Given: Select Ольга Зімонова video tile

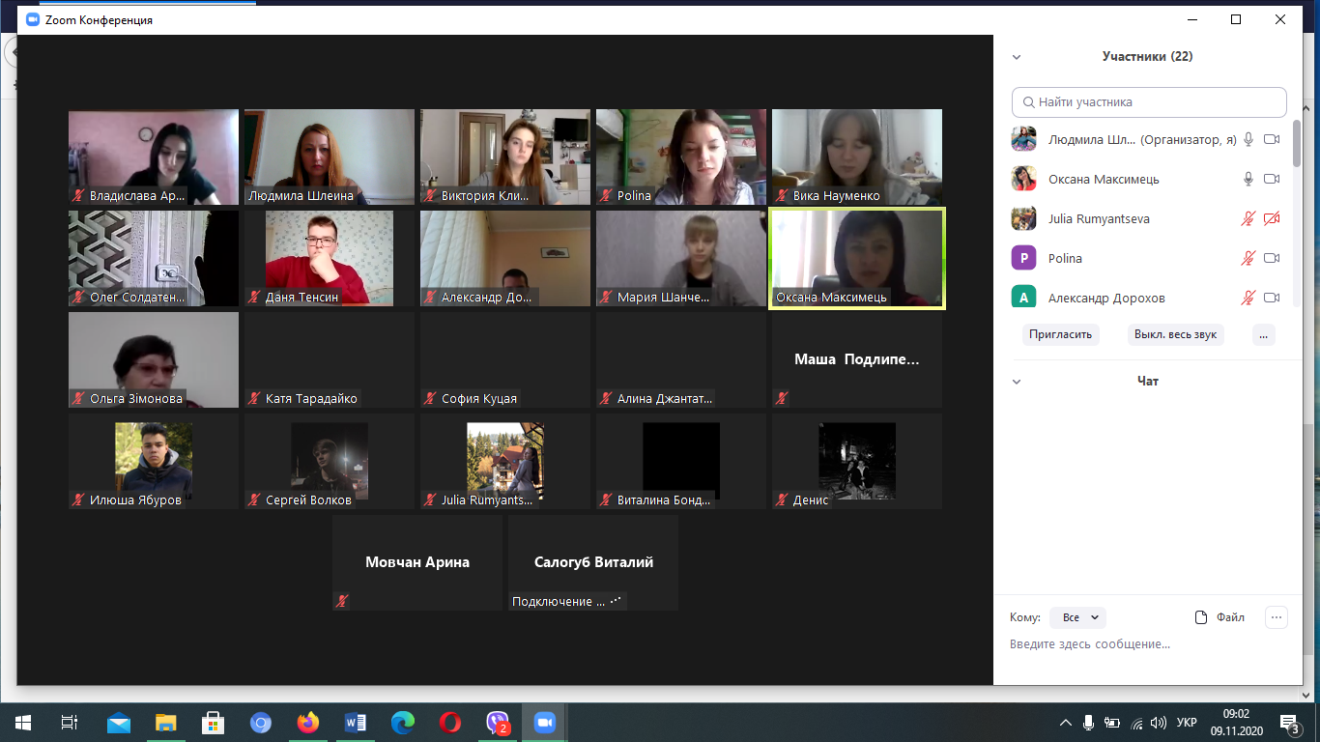Looking at the screenshot, I should click(154, 360).
